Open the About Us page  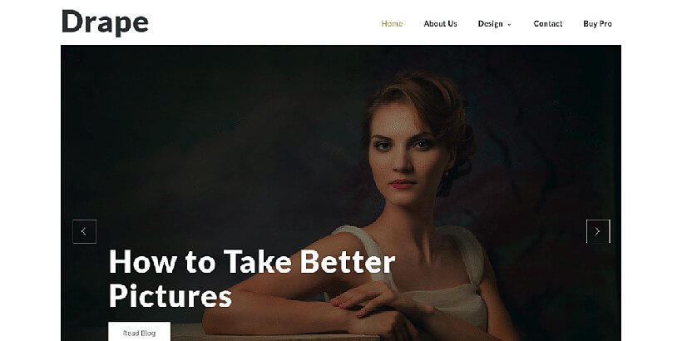tap(440, 24)
